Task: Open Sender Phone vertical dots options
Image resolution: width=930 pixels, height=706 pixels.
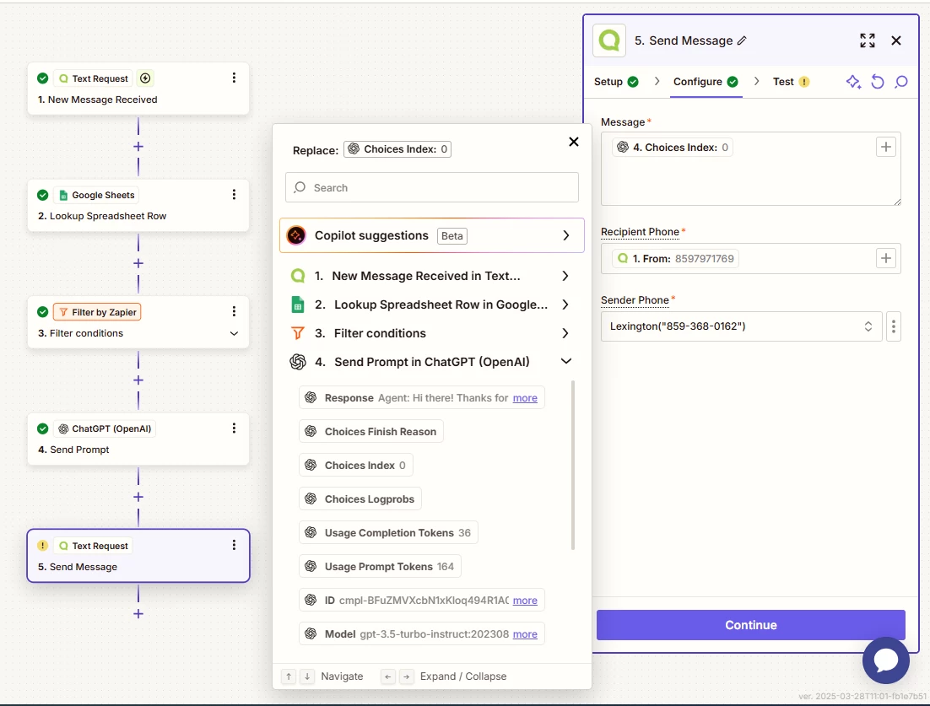Action: point(893,326)
